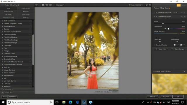This screenshot has width=187, height=105.
Task: Click the volume tray icon
Action: click(164, 102)
